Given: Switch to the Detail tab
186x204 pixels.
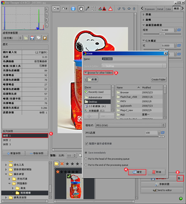Looking at the screenshot, I should [x=160, y=9].
